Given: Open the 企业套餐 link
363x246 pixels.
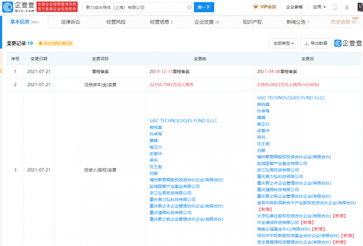Looking at the screenshot, I should point(295,7).
